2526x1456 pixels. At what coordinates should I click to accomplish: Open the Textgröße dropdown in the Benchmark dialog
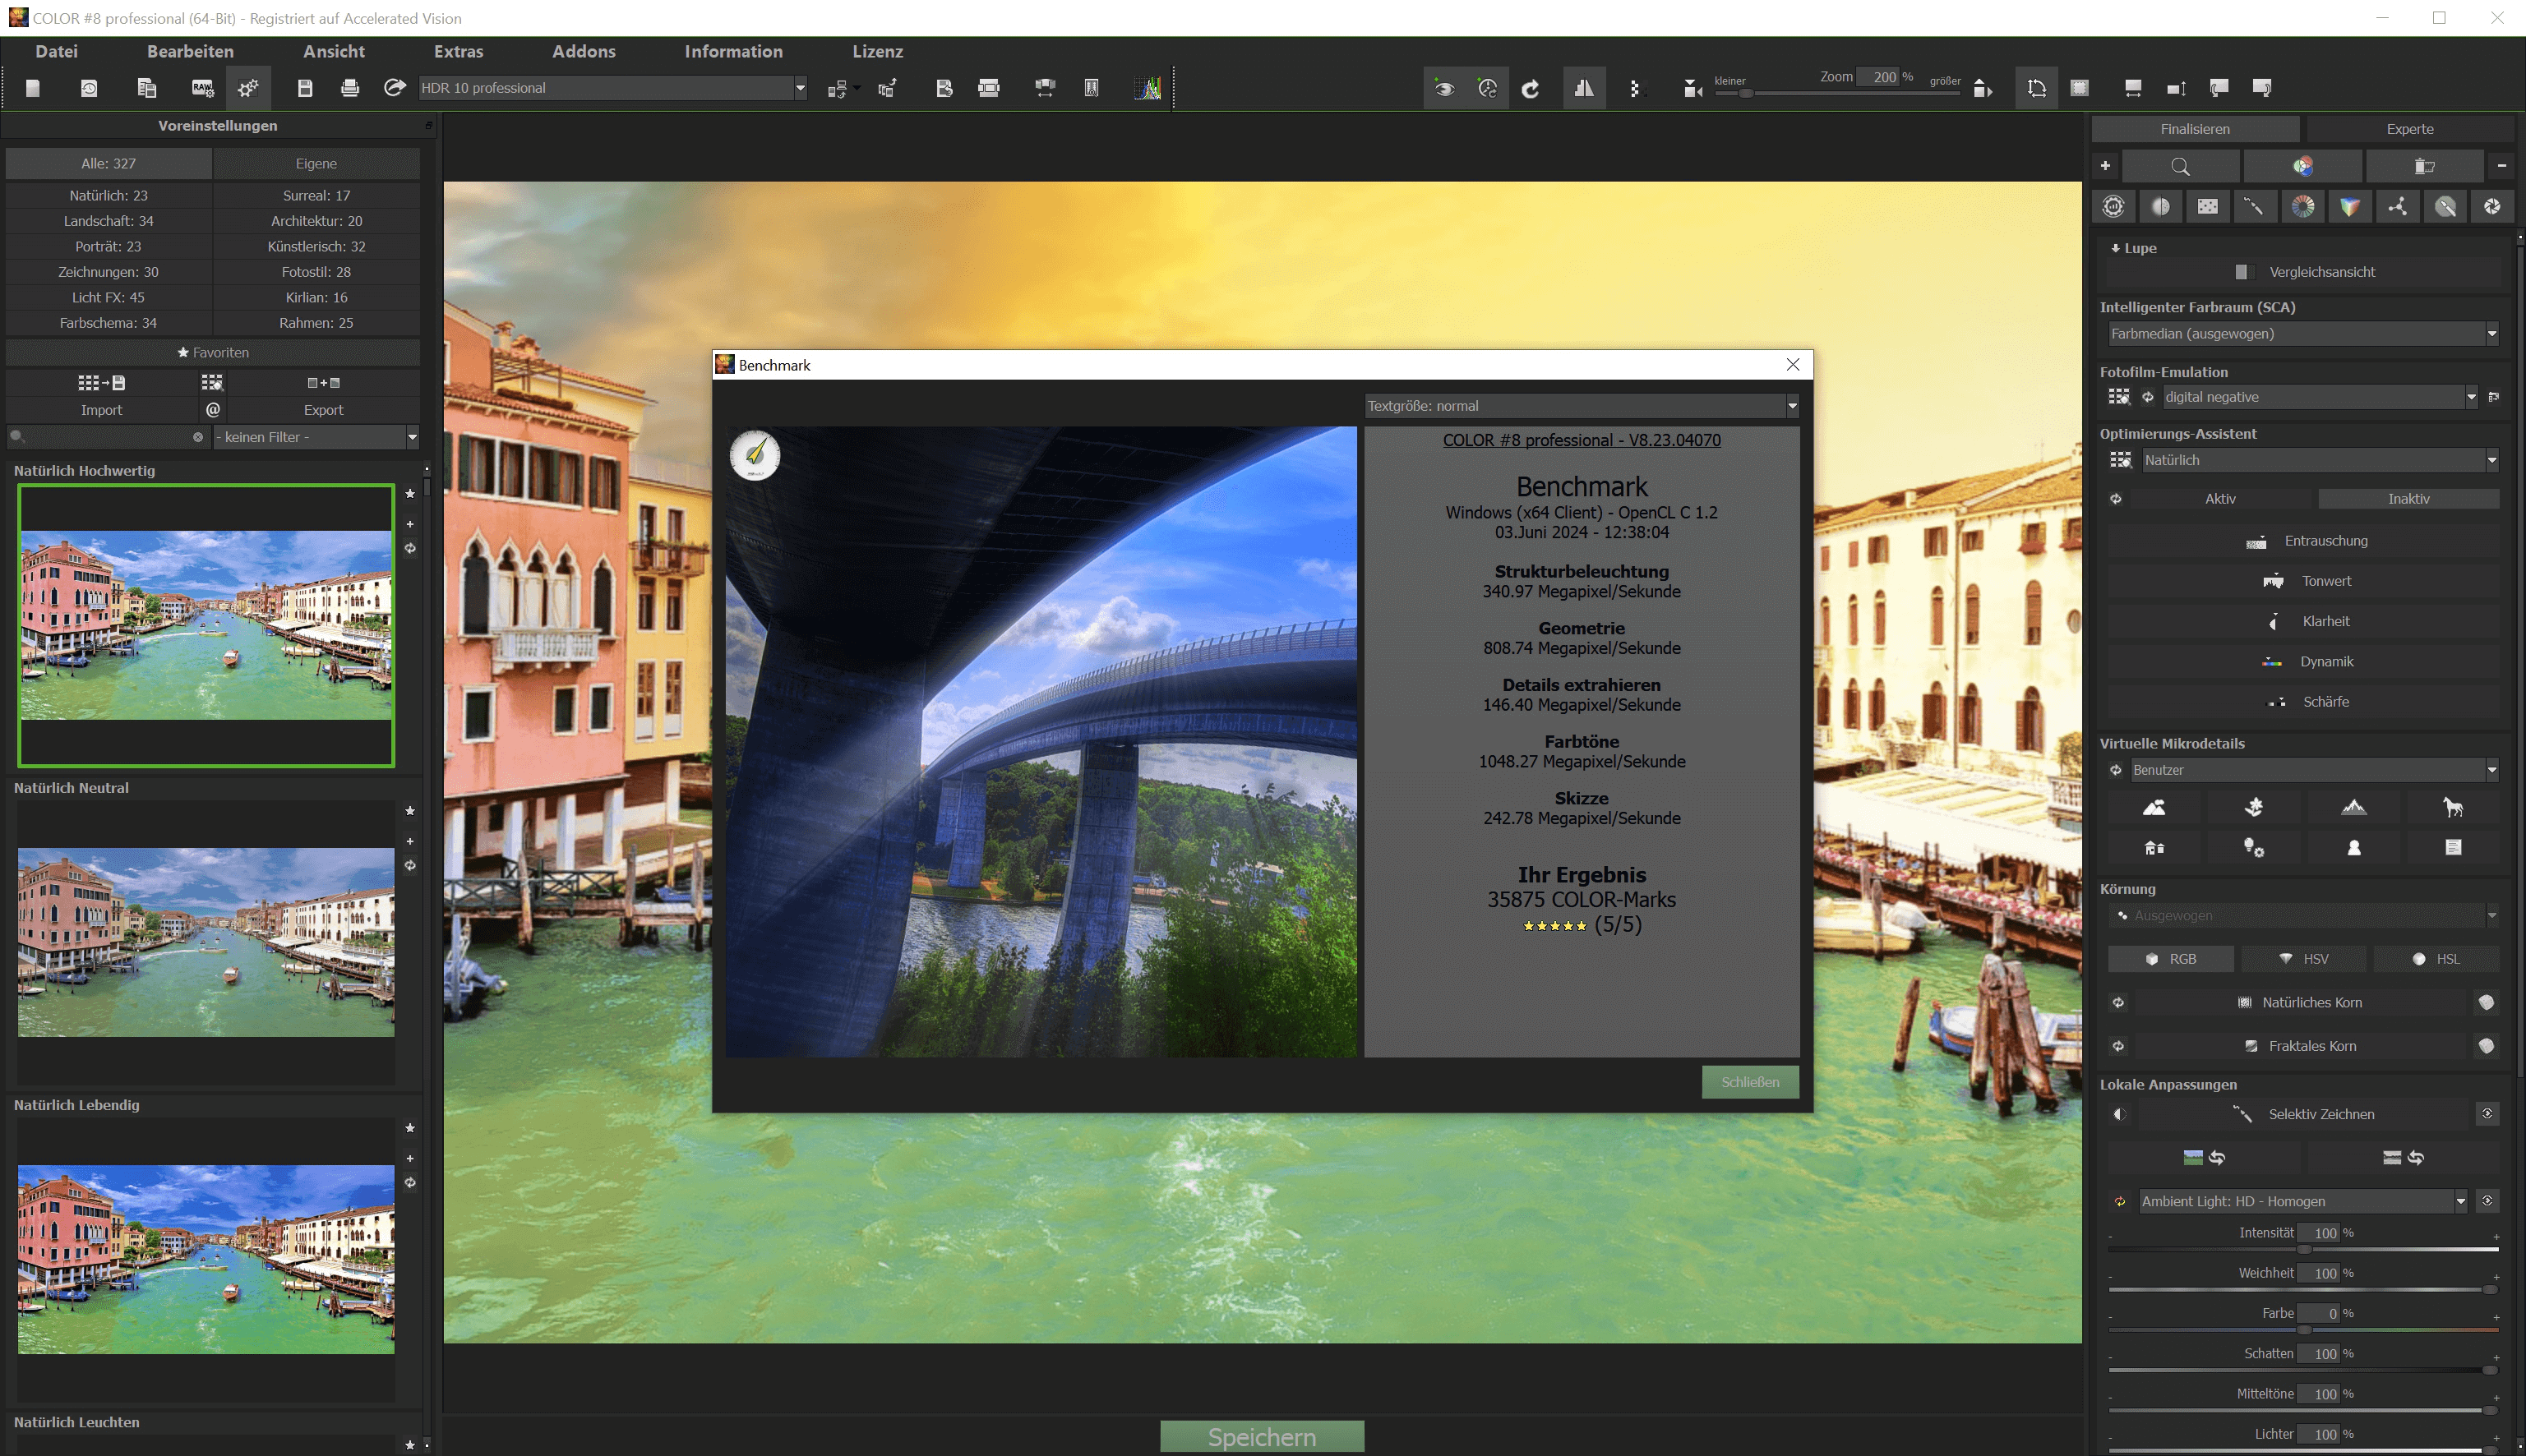(x=1790, y=406)
